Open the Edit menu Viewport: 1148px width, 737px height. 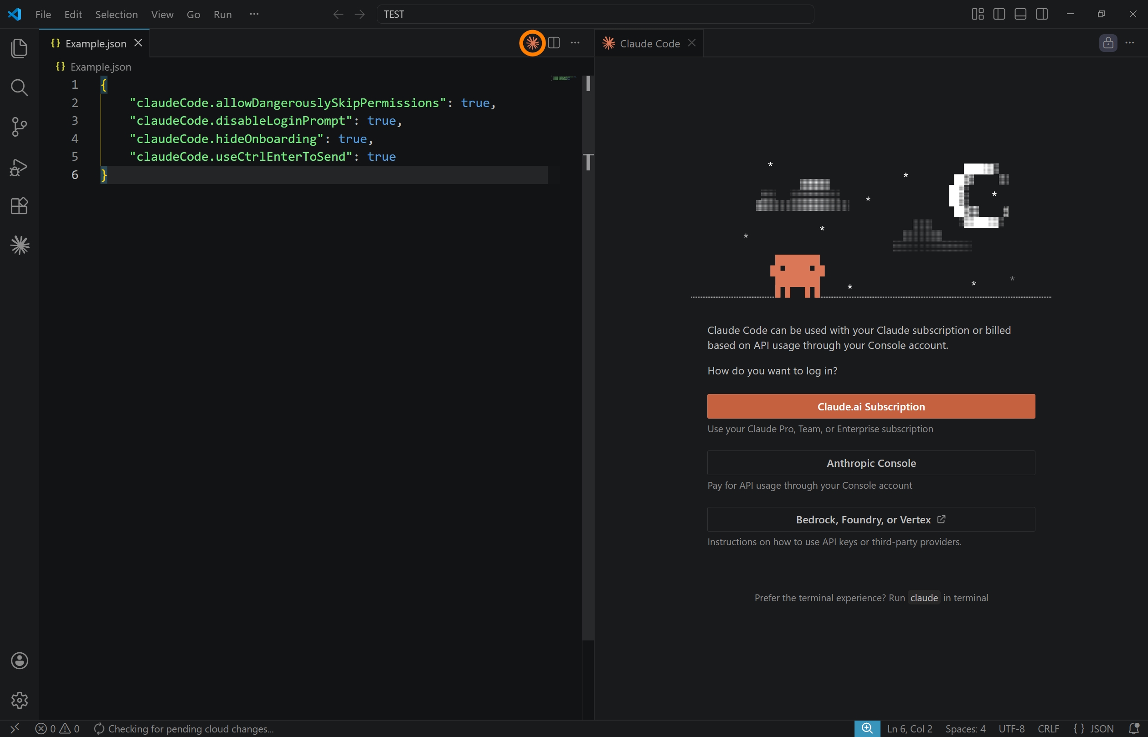73,15
